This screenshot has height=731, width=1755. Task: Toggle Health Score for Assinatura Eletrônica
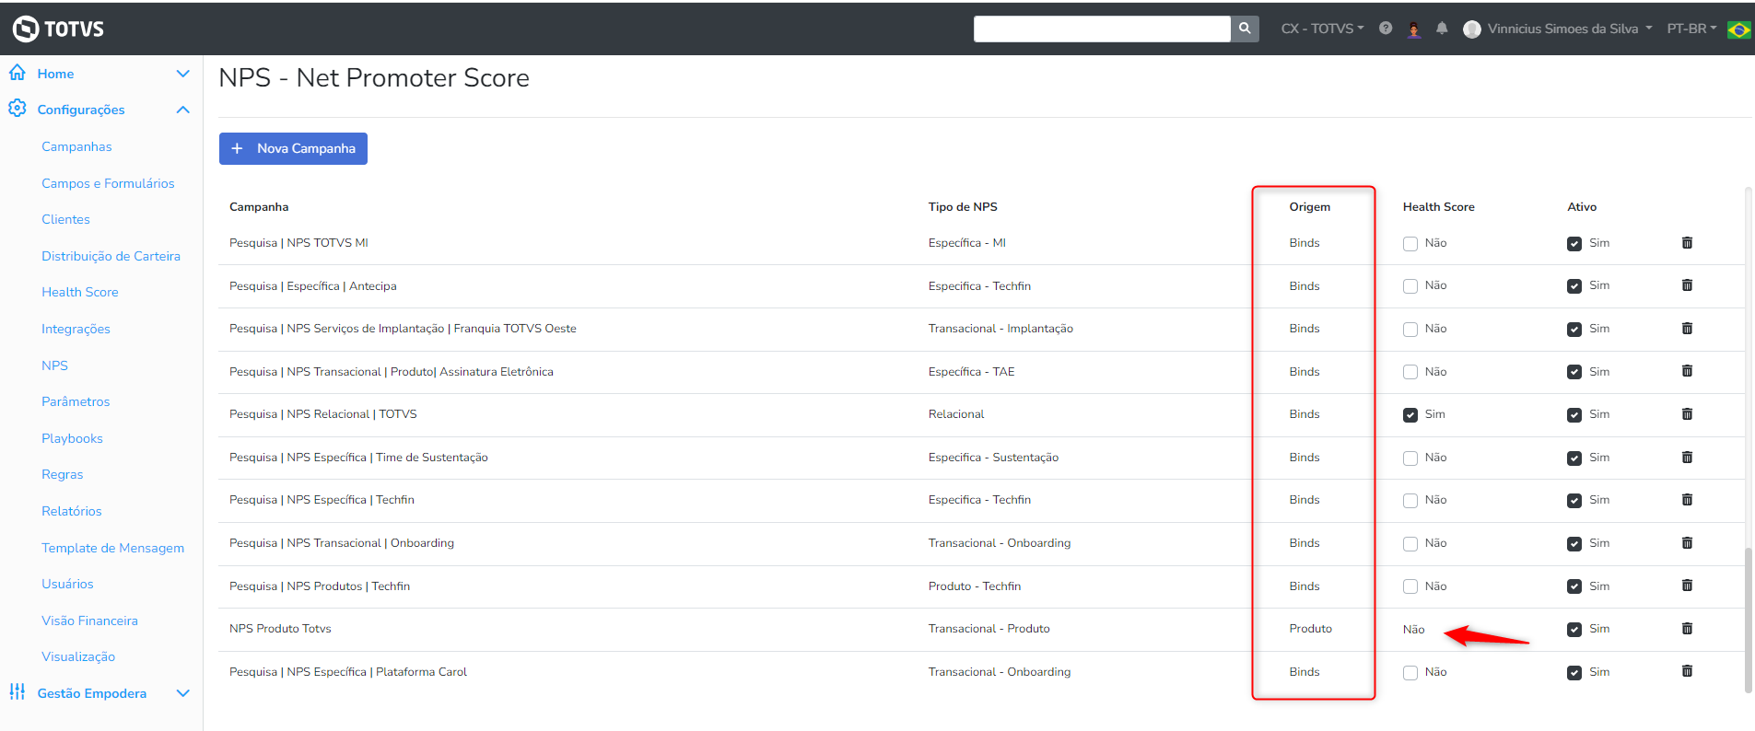[1410, 372]
